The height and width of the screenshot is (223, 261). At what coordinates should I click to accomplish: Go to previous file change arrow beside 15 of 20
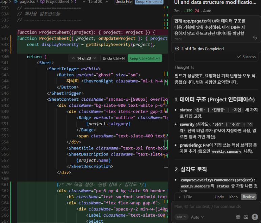tap(84, 2)
